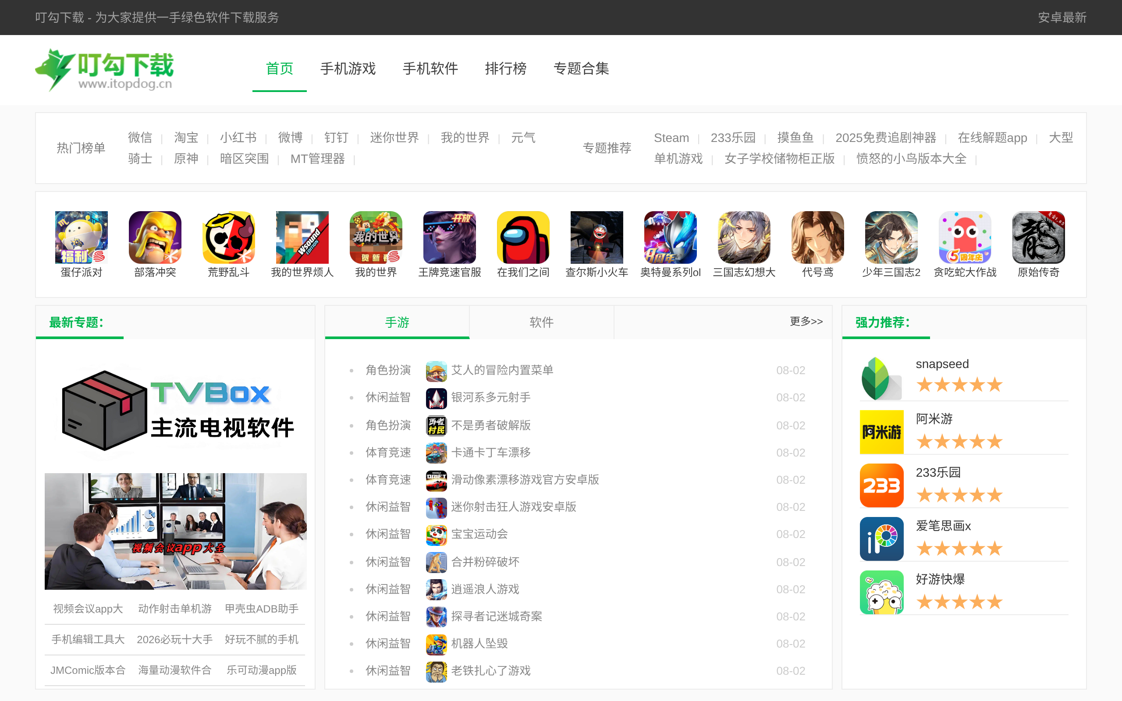Open 不是勇者破解版 game entry
The width and height of the screenshot is (1122, 701).
pyautogui.click(x=491, y=425)
